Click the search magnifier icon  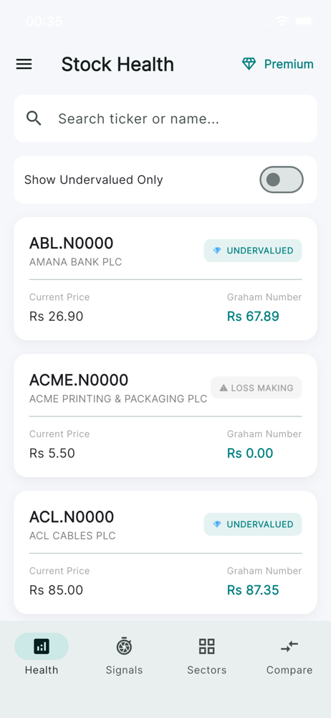pos(34,118)
